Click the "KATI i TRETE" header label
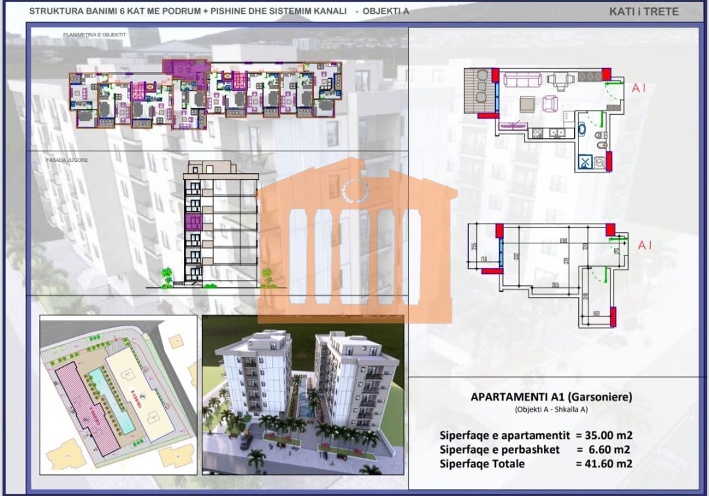This screenshot has width=709, height=496. coord(644,11)
